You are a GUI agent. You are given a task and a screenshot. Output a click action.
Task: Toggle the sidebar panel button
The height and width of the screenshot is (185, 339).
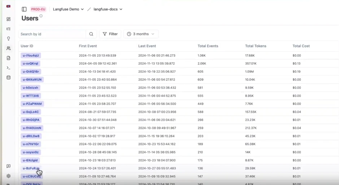24,9
